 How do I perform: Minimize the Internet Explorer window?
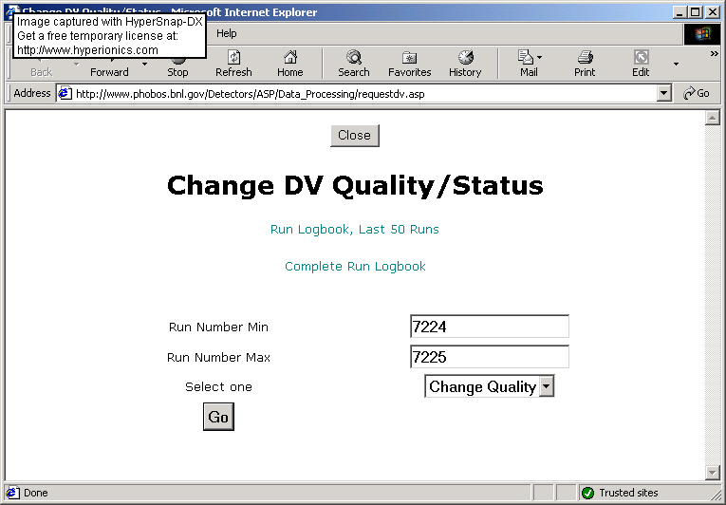coord(679,12)
